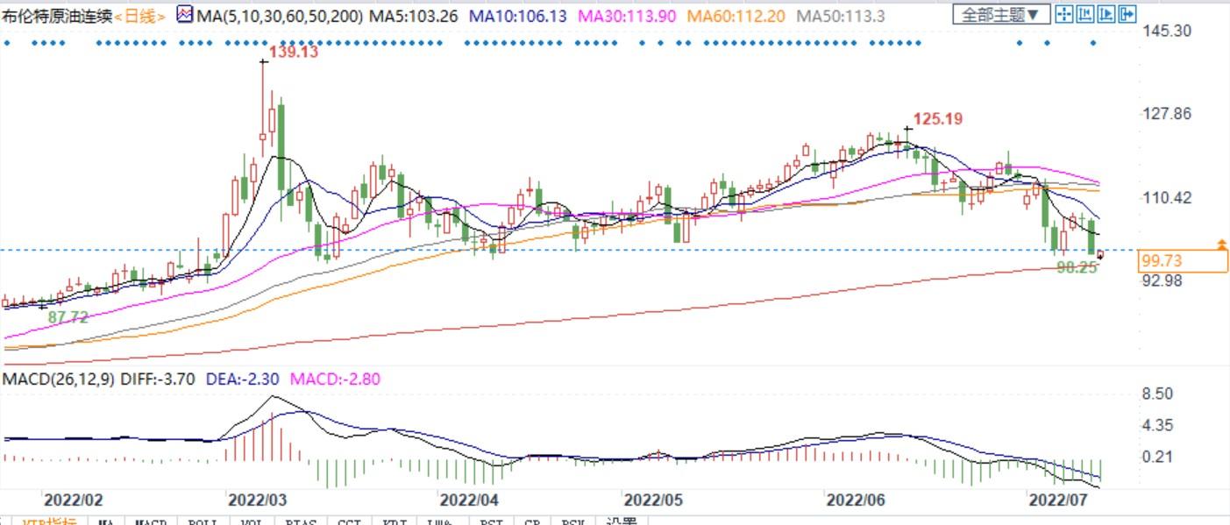Click the 139.13 high price label
The image size is (1230, 525).
coord(294,52)
